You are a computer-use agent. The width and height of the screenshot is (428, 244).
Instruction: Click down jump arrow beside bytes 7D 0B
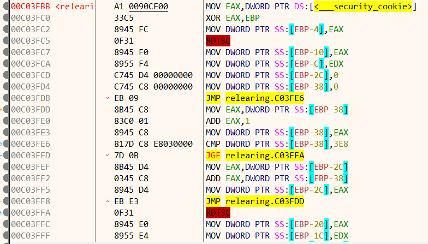pyautogui.click(x=107, y=156)
